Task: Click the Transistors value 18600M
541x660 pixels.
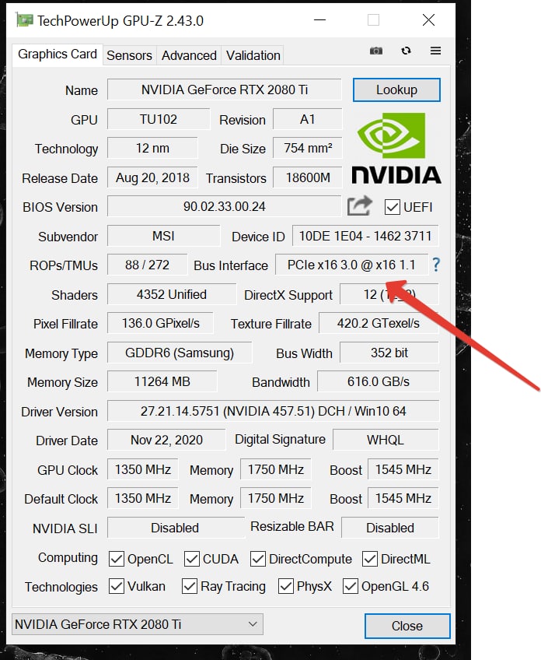Action: pos(308,177)
